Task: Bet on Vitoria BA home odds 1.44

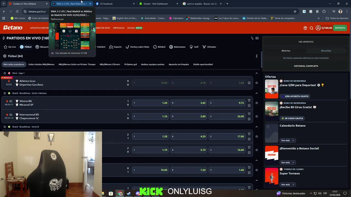Action: (150, 103)
